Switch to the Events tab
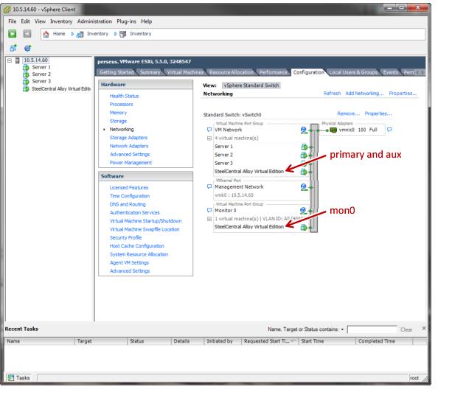The image size is (452, 395). (x=391, y=72)
